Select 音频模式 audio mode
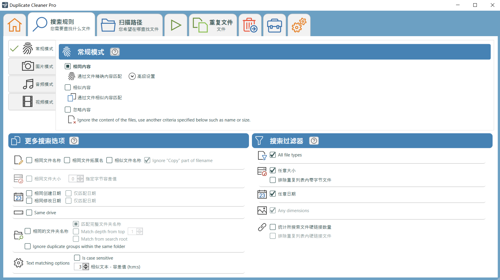Screen dimensions: 500x280 click(x=32, y=84)
